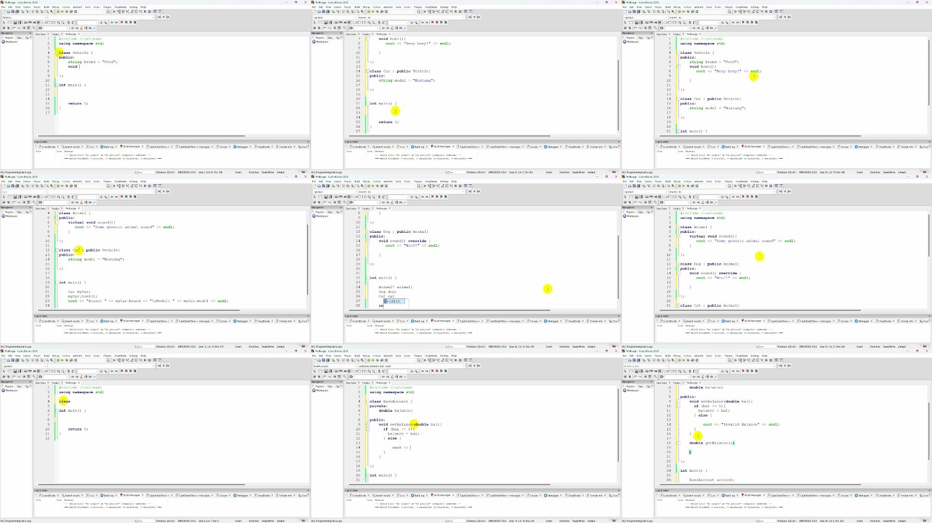Screen dimensions: 932x523
Task: Open setBalance function dropdown in empty 'cout <<' window
Action: point(412,366)
